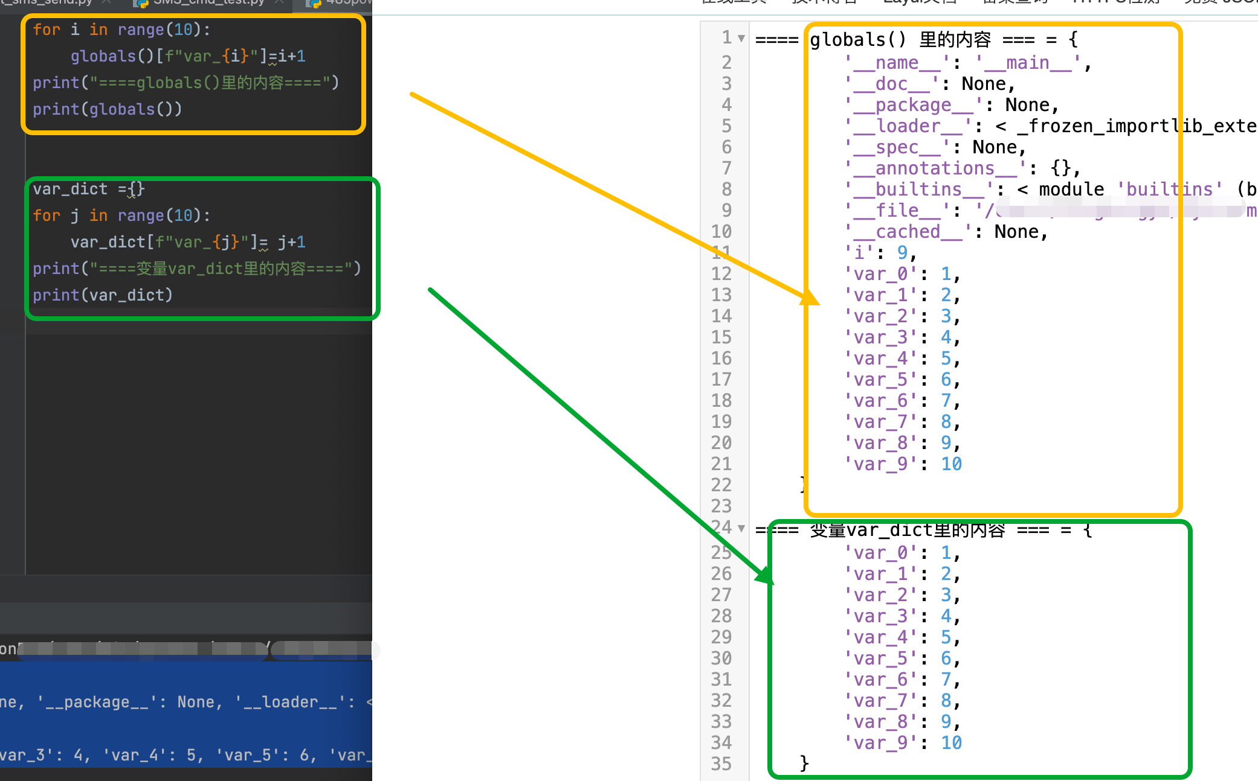Click Python icon on SMS_cmd_test.py tab
This screenshot has height=781, width=1258.
coord(141,3)
